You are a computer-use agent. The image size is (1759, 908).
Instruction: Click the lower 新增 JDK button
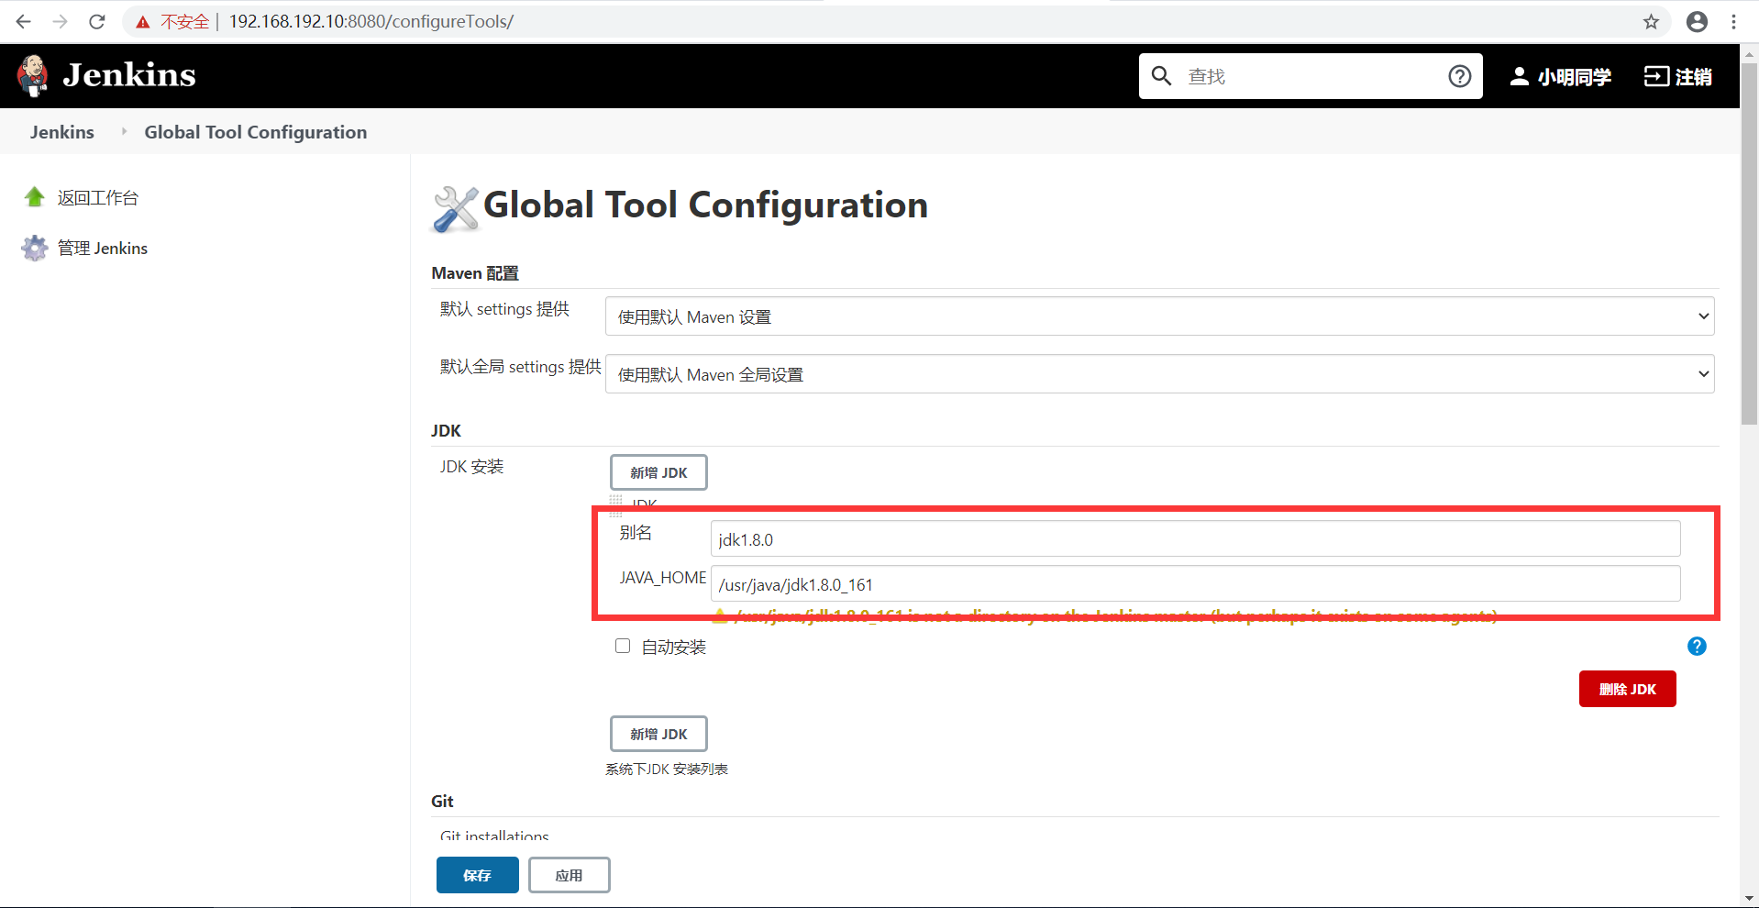[x=658, y=734]
